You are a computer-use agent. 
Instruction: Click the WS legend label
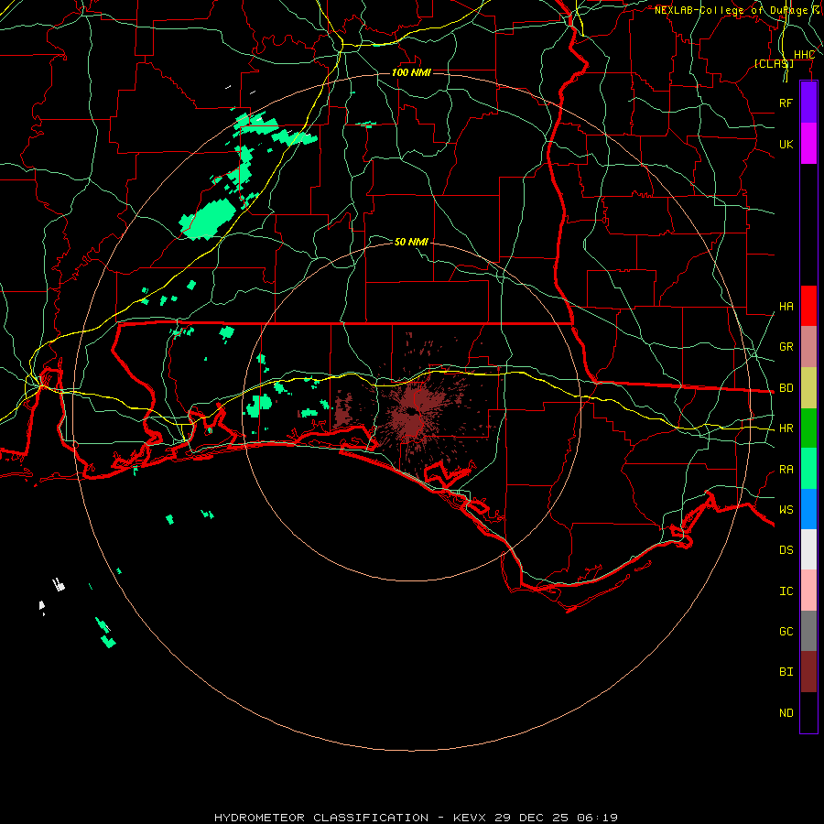[x=786, y=510]
